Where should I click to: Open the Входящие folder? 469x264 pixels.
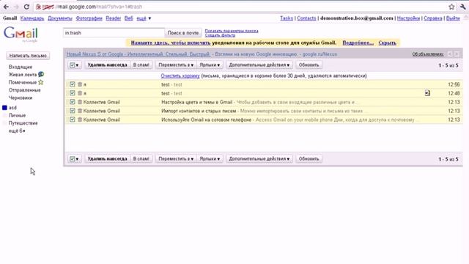21,67
